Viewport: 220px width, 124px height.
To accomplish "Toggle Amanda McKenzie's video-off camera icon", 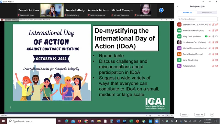I will [x=217, y=30].
